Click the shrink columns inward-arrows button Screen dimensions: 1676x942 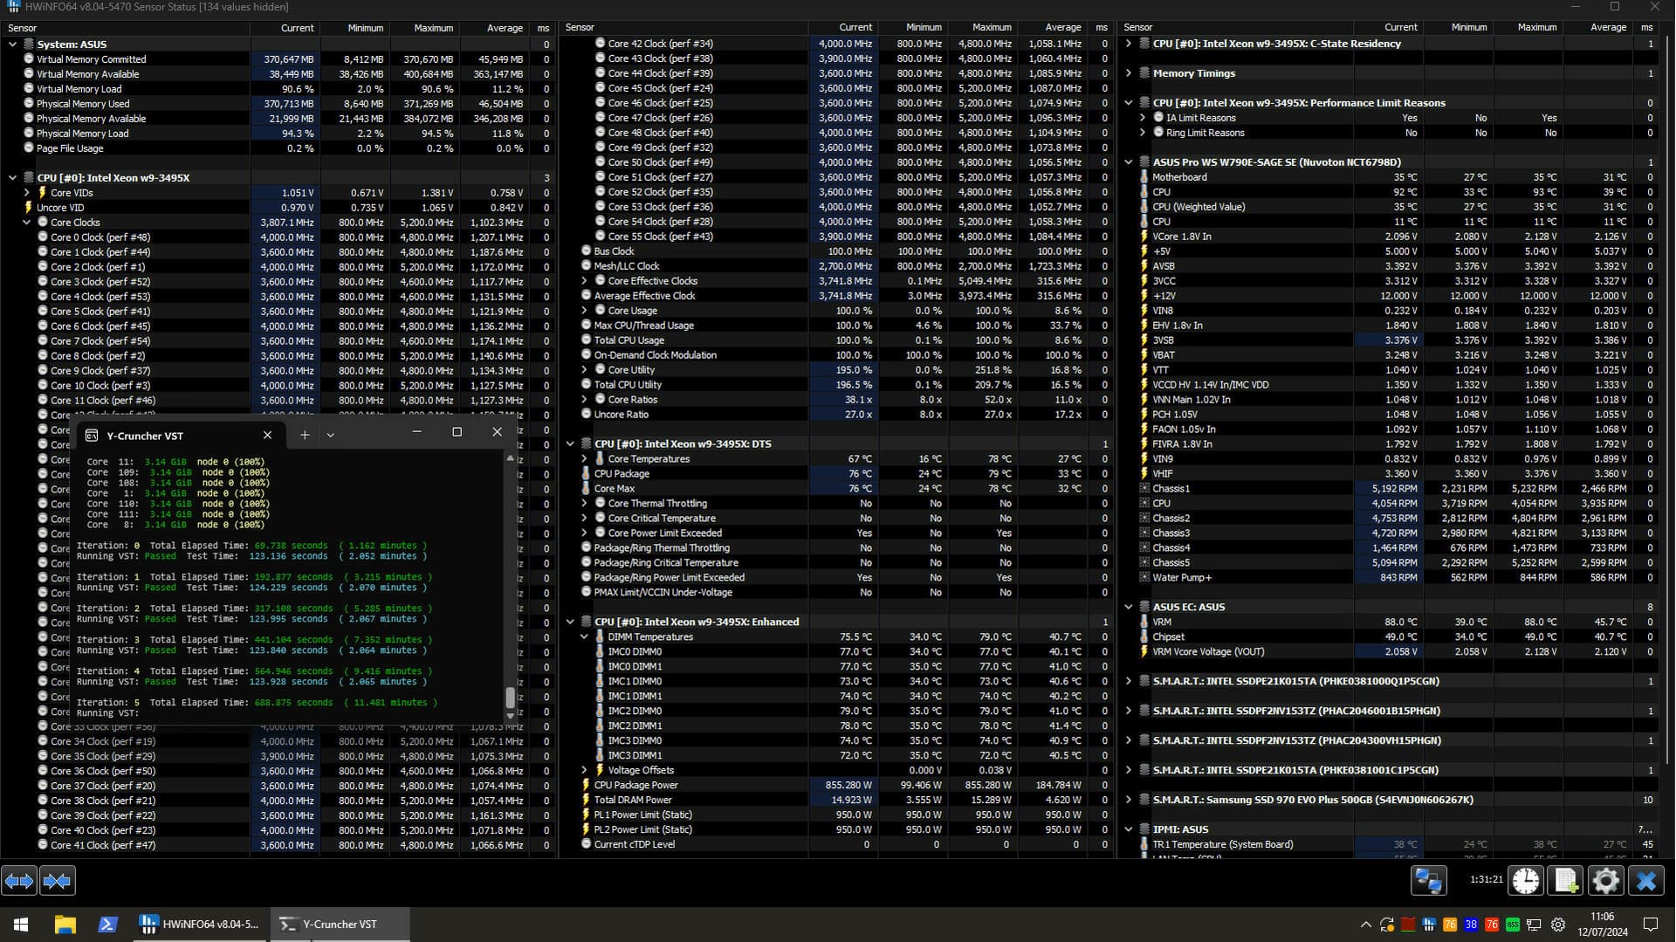57,881
